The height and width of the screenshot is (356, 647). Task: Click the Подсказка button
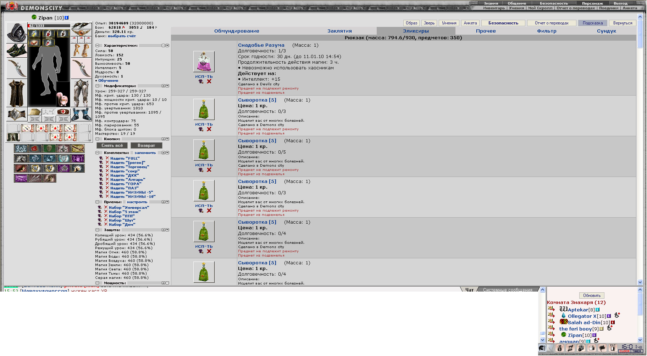[x=593, y=23]
